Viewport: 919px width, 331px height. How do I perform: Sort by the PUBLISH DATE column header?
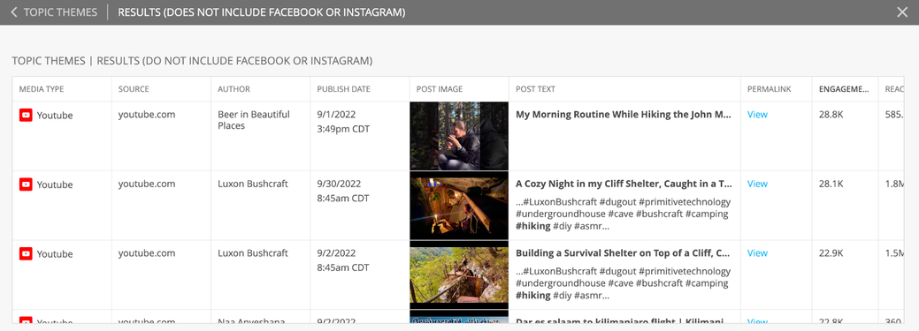pyautogui.click(x=343, y=89)
